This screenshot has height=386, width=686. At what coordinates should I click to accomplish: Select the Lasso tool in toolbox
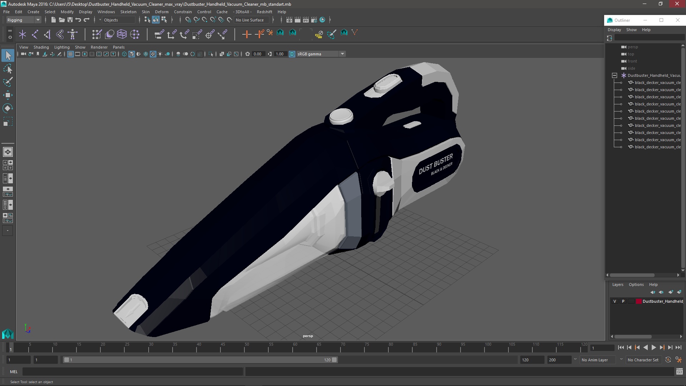pos(8,69)
